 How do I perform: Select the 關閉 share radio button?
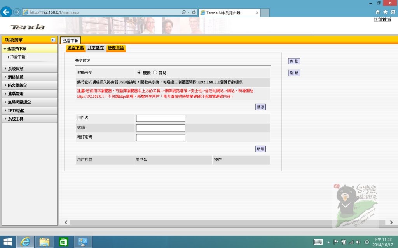pyautogui.click(x=155, y=72)
